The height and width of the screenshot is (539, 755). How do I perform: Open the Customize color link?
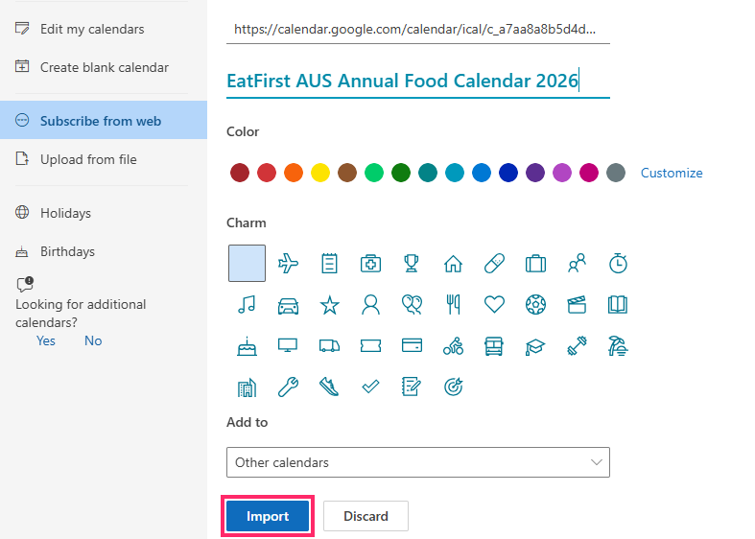tap(672, 173)
